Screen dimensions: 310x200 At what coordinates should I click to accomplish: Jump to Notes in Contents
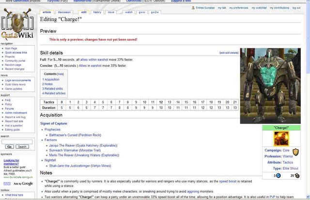[47, 84]
